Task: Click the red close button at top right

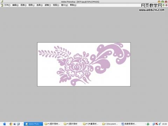Action: pos(166,2)
